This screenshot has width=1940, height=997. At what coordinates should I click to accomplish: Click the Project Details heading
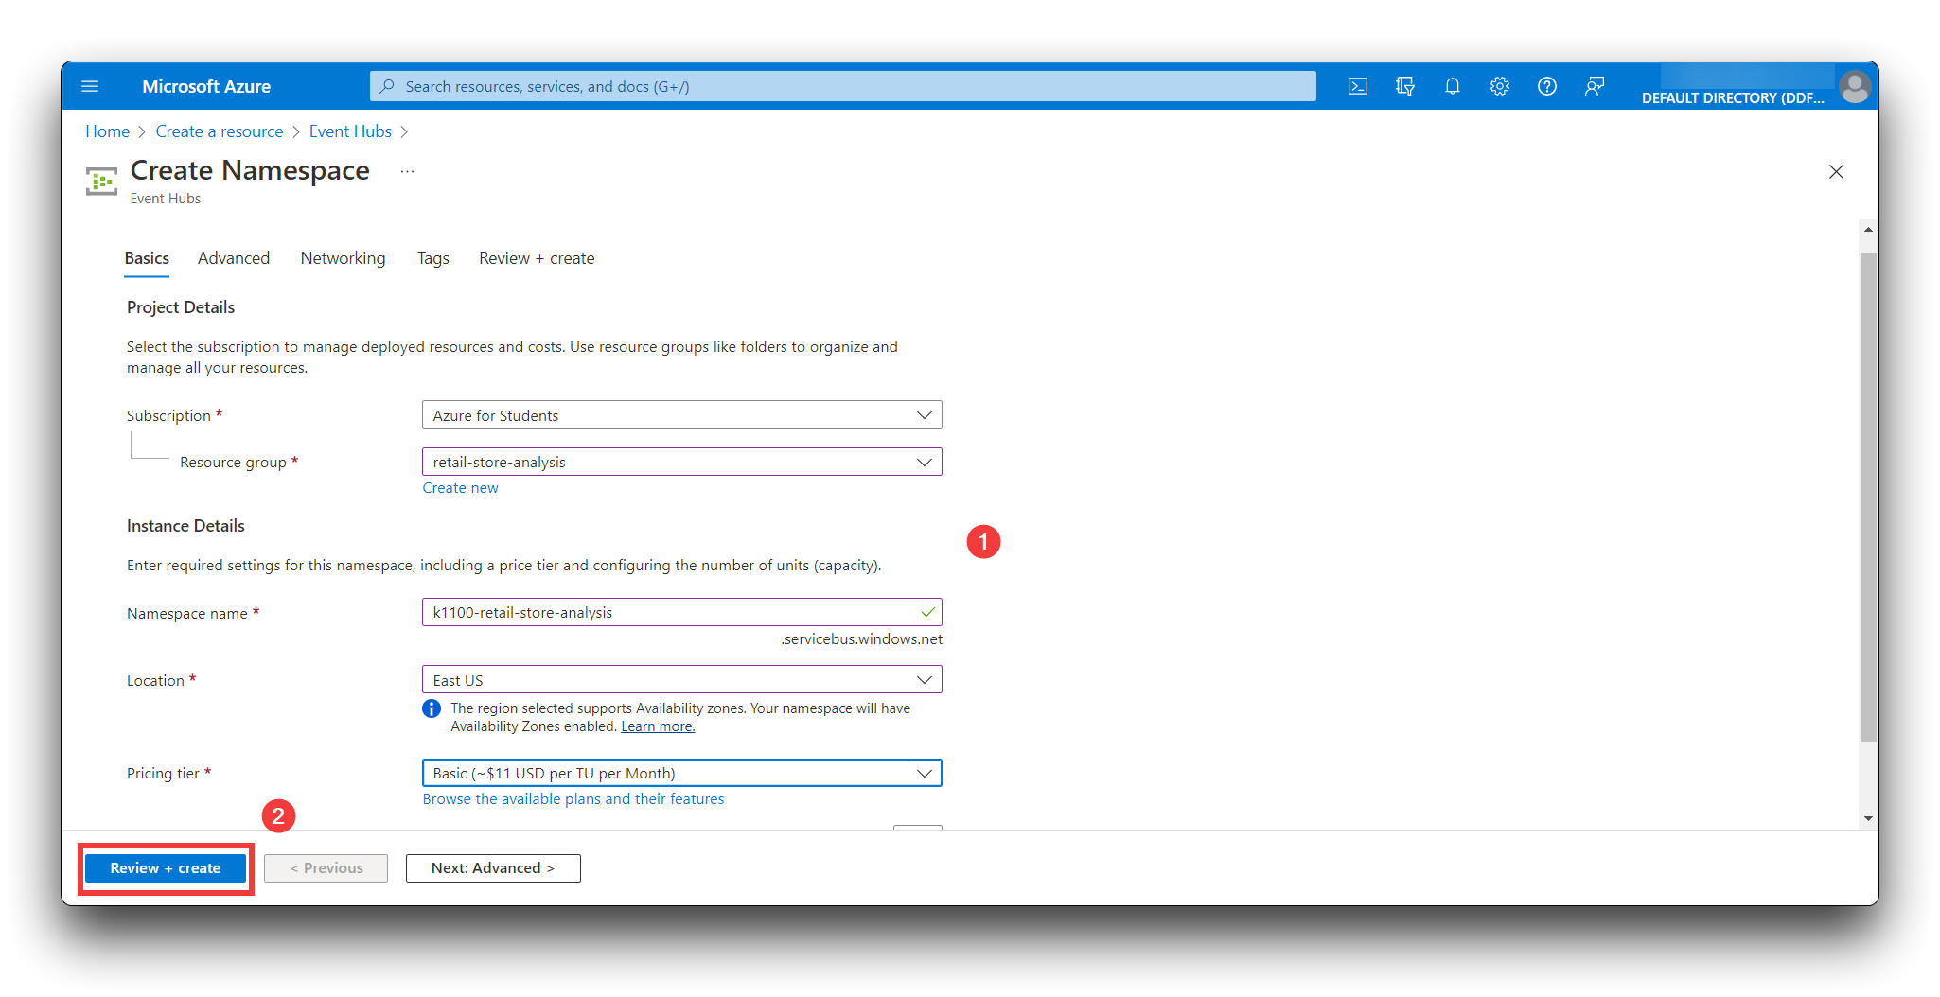click(181, 307)
